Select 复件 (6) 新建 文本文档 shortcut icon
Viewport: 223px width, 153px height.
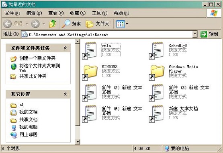(90, 114)
